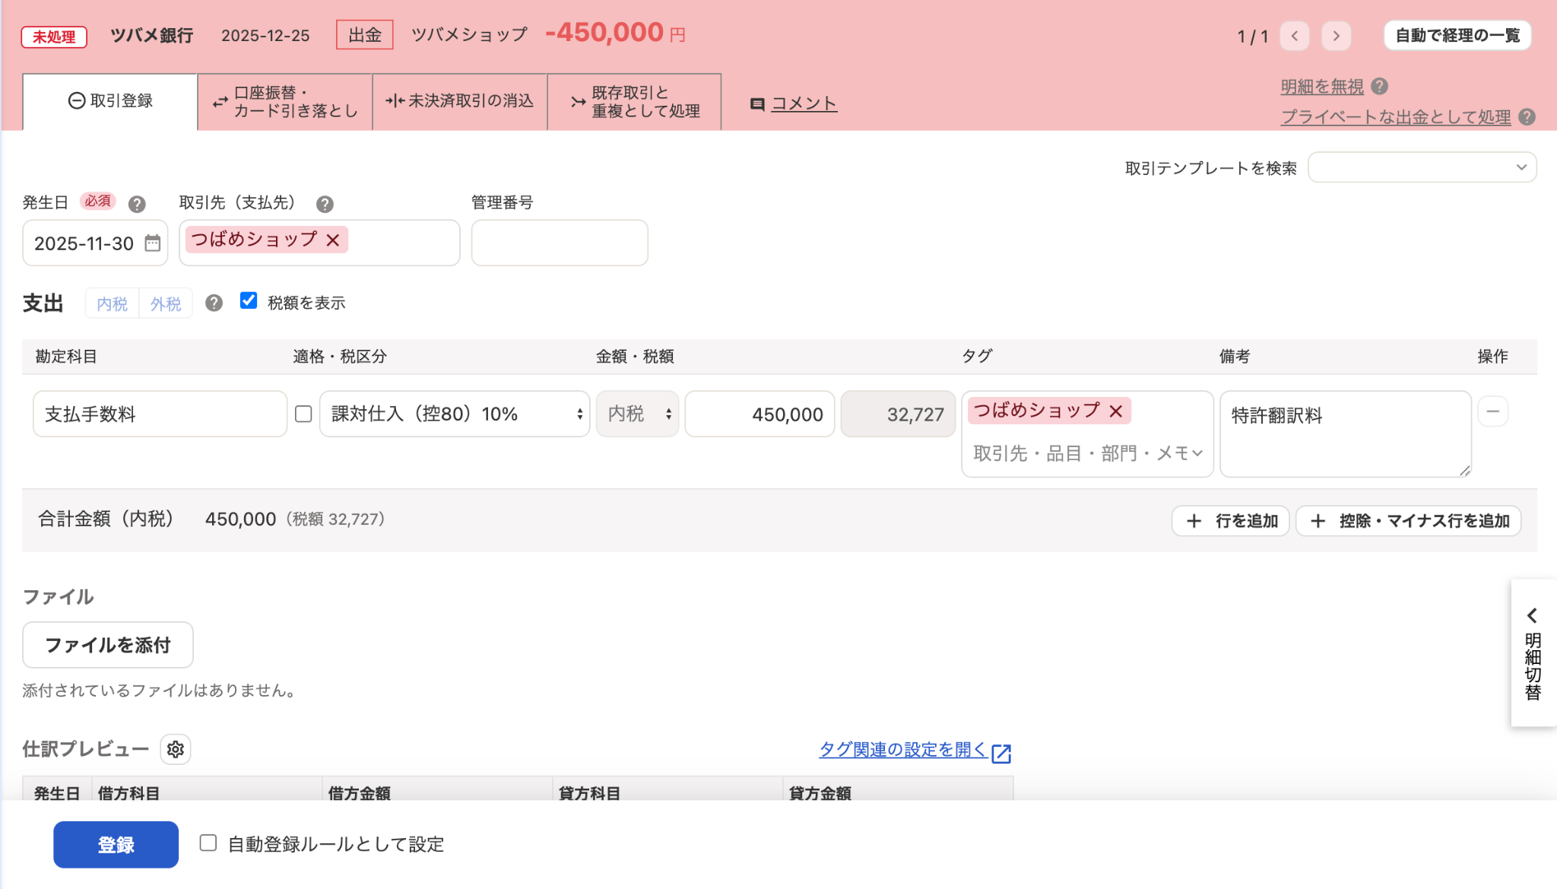Switch to 取引登録 tab
The height and width of the screenshot is (889, 1557).
110,101
